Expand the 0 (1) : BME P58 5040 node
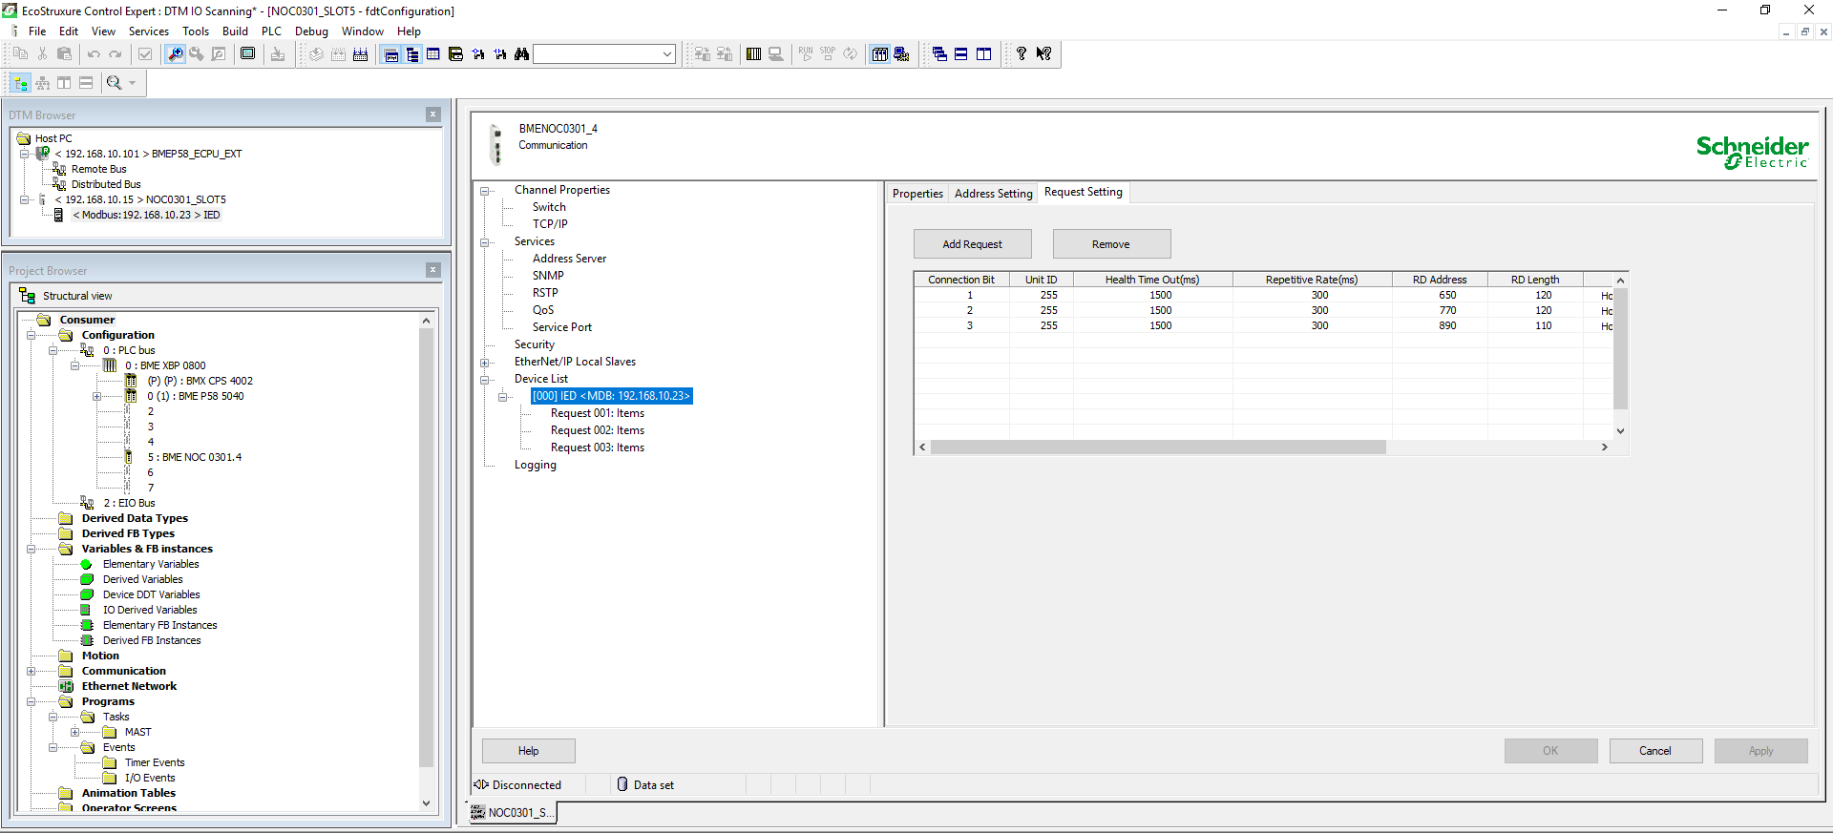Viewport: 1833px width, 833px height. [x=96, y=396]
